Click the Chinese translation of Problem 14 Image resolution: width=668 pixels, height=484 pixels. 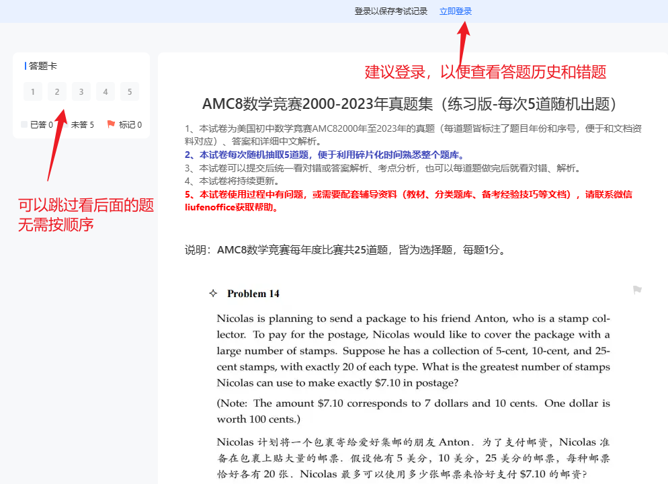coord(413,458)
